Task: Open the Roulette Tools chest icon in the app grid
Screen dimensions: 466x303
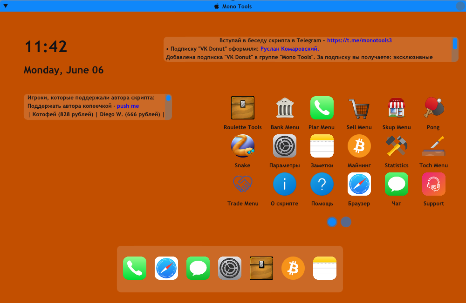Action: 243,108
